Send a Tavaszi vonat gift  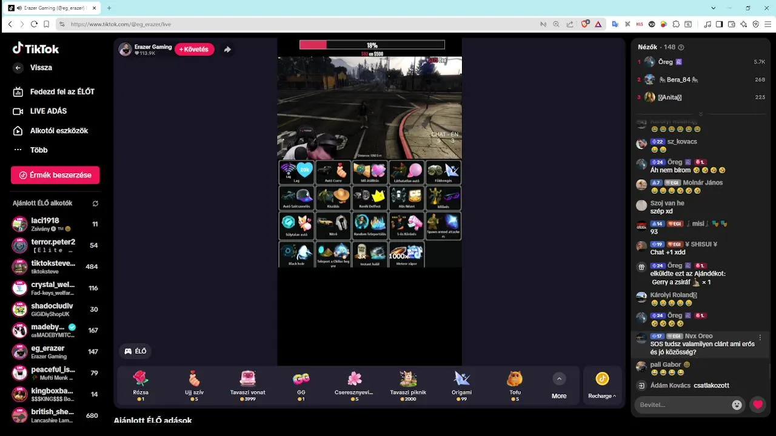pyautogui.click(x=247, y=385)
